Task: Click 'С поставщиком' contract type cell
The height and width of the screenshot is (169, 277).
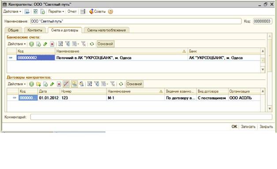Action: 212,98
